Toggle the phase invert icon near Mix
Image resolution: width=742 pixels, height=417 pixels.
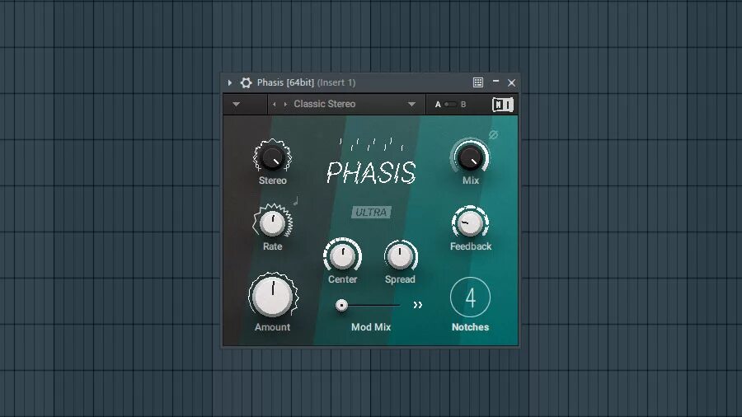[x=493, y=135]
